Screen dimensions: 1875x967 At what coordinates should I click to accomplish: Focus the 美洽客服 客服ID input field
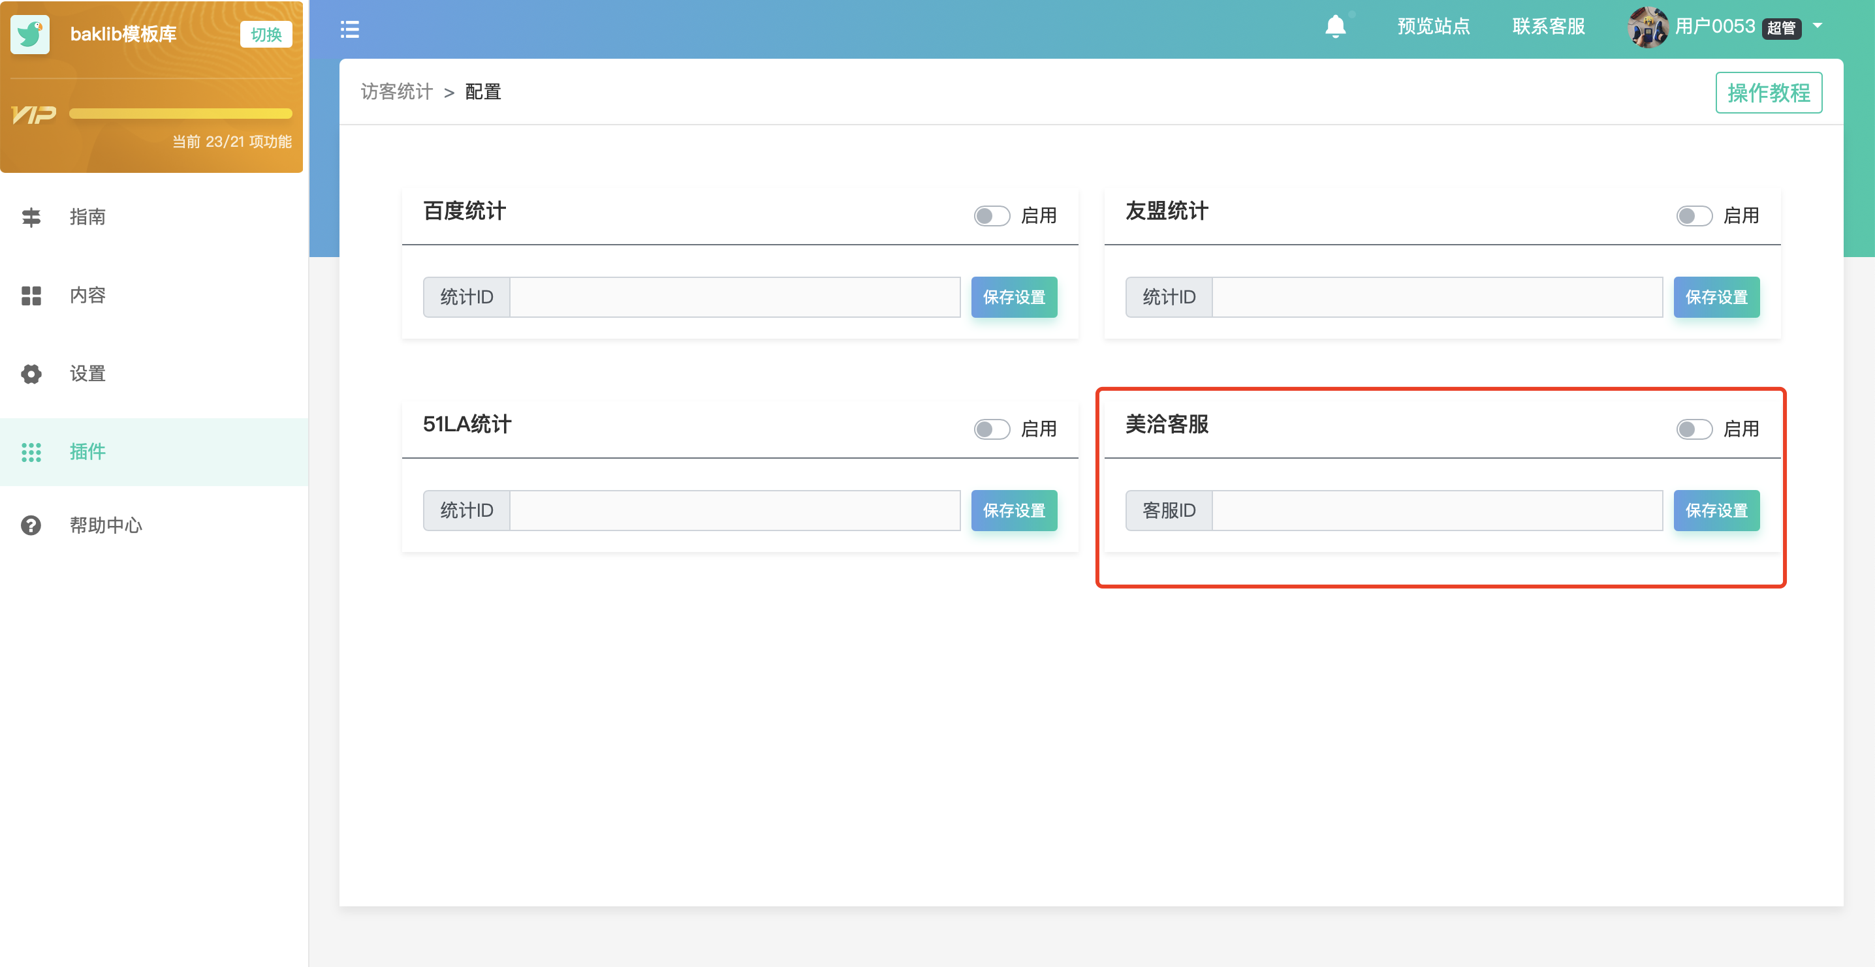tap(1437, 510)
